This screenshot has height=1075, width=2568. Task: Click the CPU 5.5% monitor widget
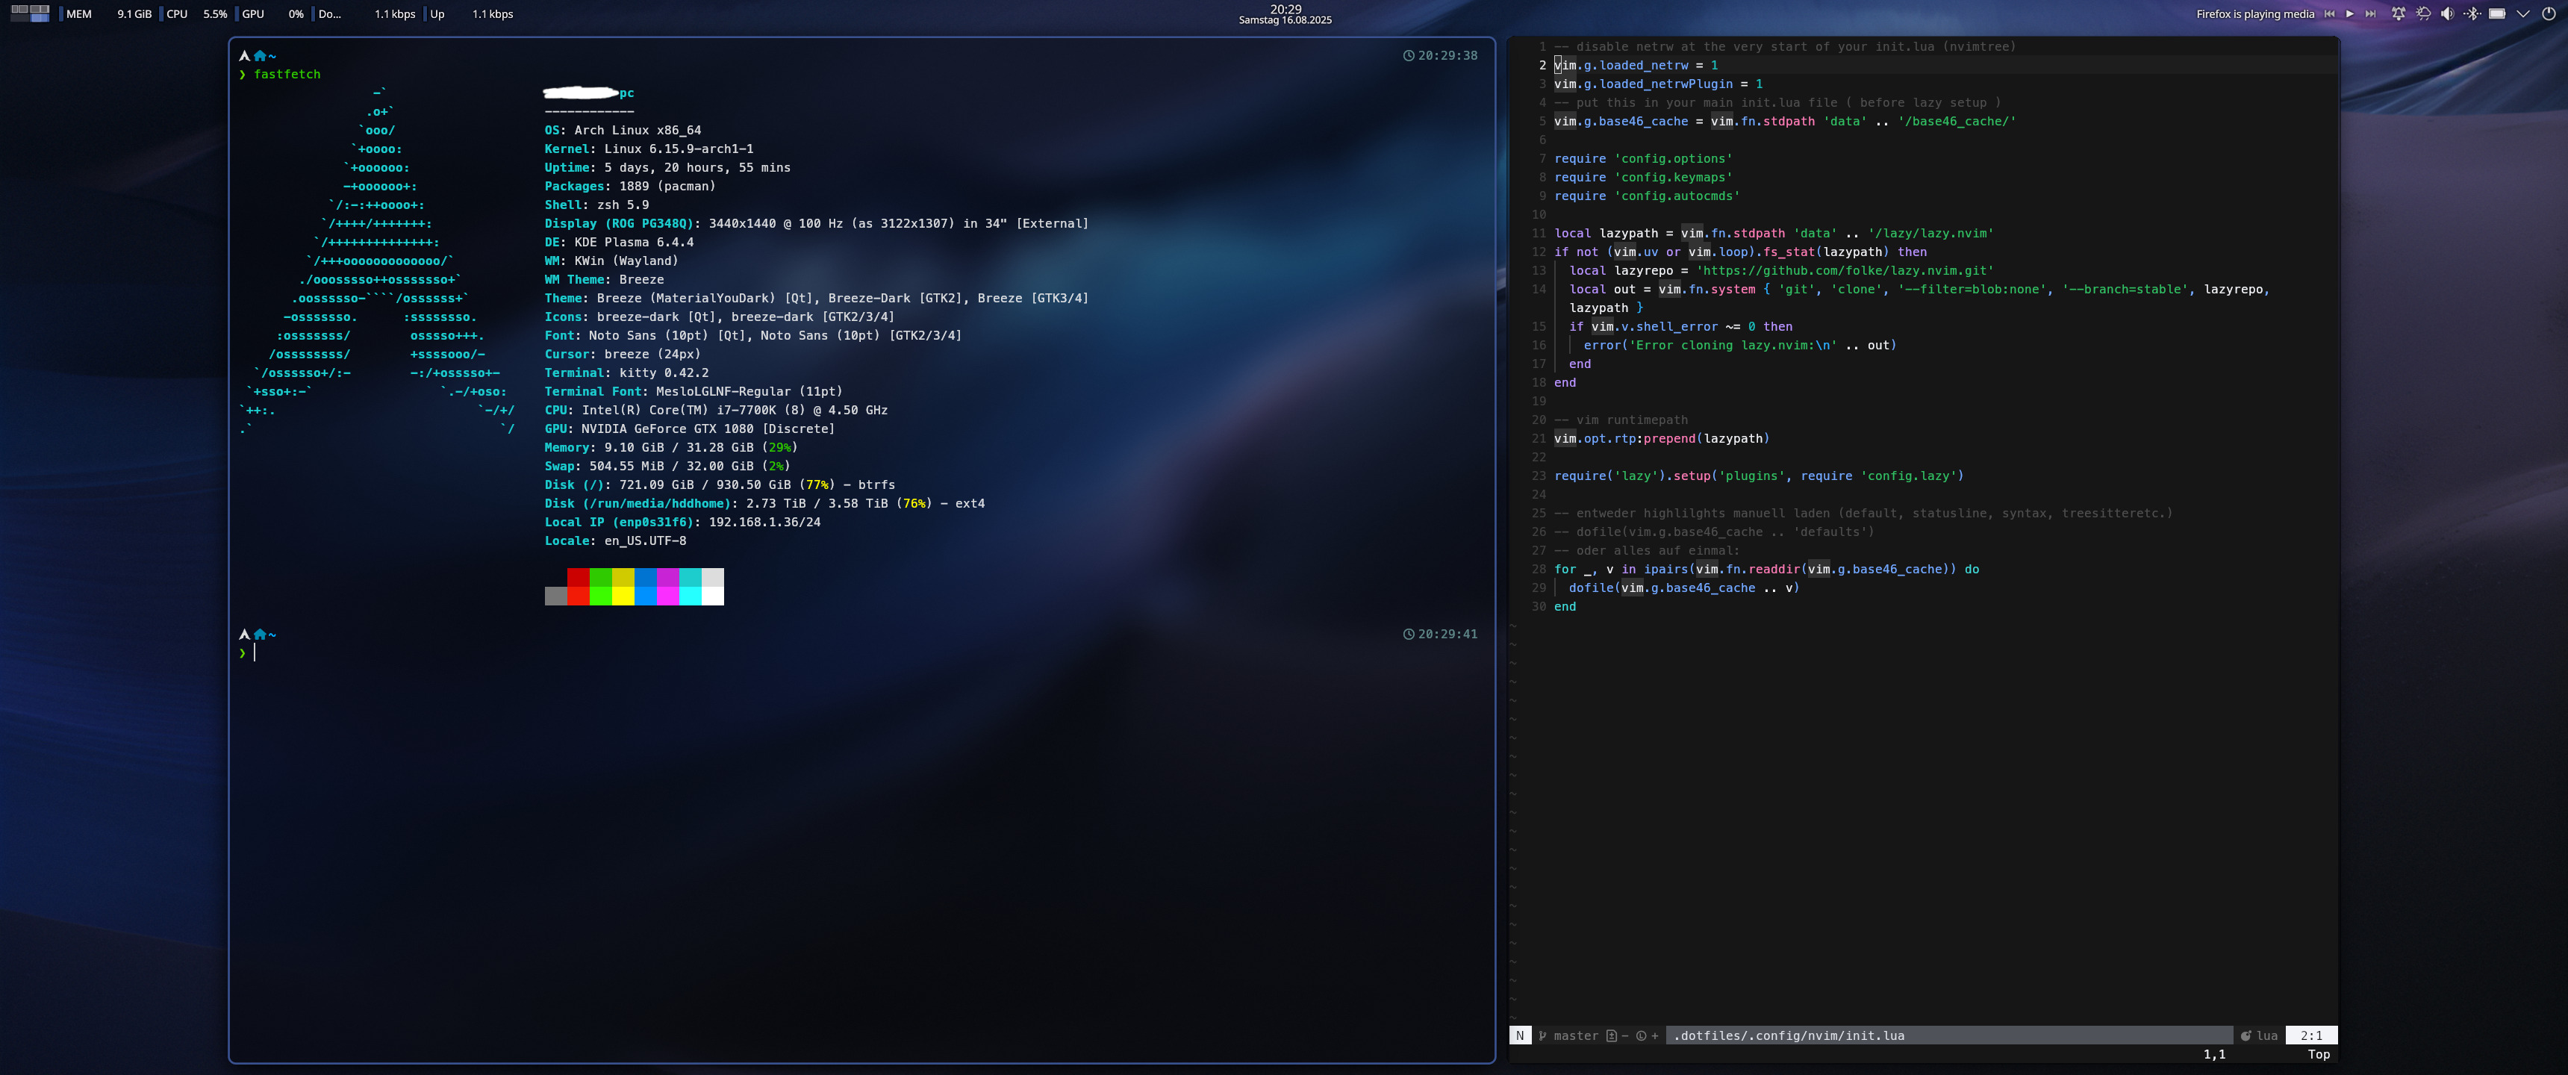(x=196, y=14)
